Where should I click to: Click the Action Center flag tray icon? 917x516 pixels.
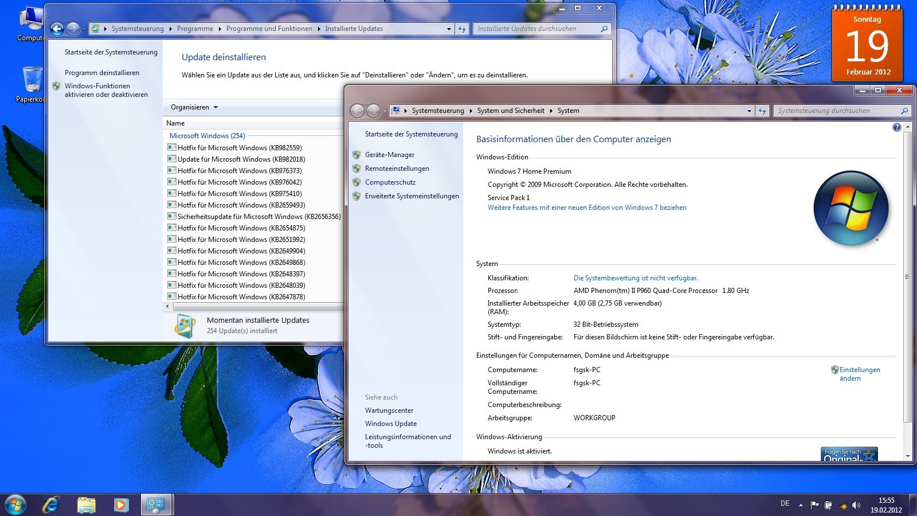coord(814,505)
